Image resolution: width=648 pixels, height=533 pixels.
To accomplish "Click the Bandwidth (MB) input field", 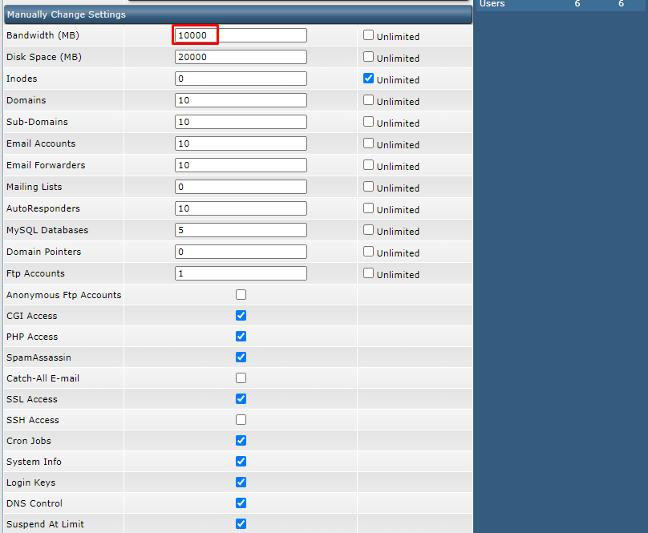I will pos(241,35).
